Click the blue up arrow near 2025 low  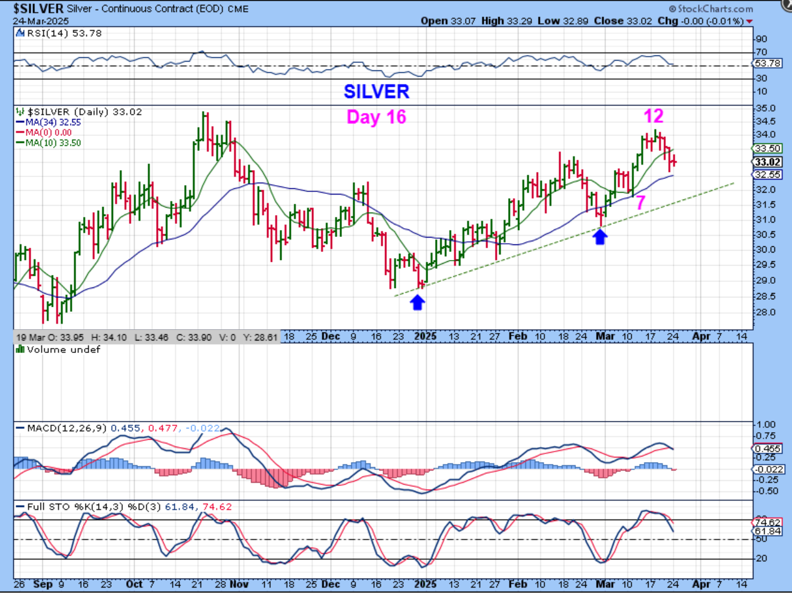(418, 302)
